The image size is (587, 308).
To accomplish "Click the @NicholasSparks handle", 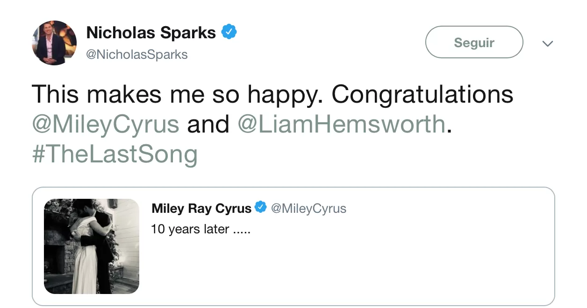I will point(137,55).
